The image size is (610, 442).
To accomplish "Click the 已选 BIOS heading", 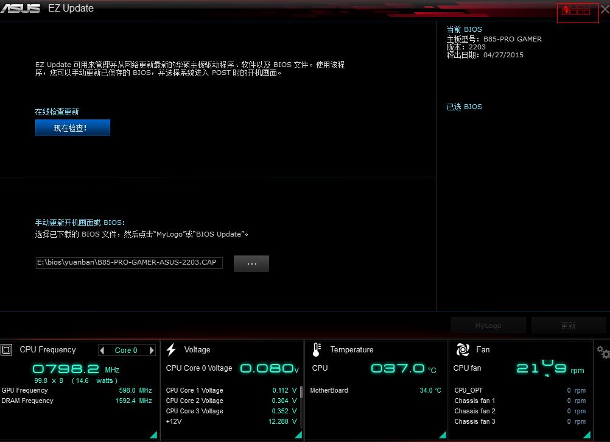I will coord(464,107).
